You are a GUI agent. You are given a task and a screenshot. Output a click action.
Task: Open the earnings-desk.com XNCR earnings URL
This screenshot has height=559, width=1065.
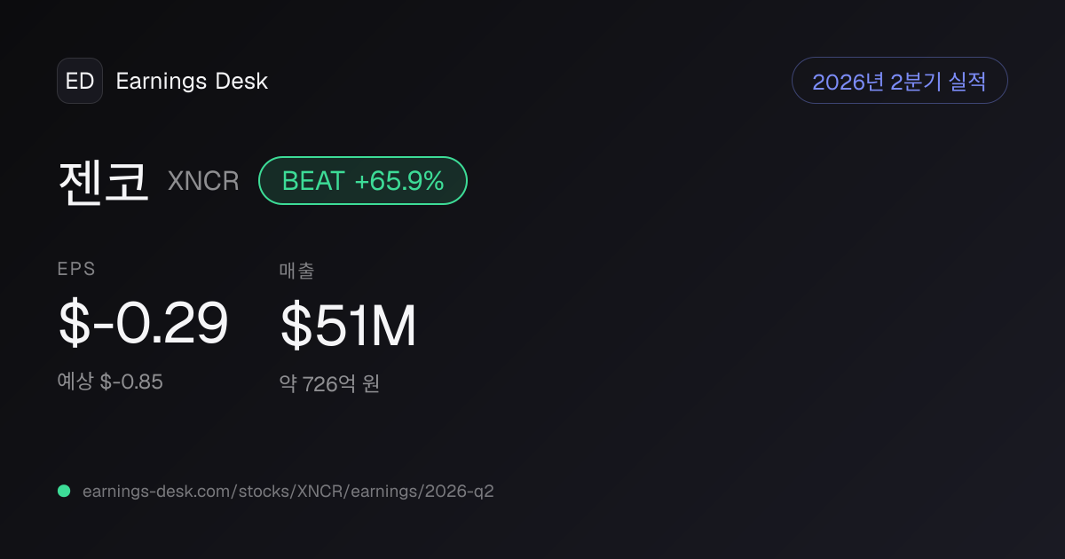pyautogui.click(x=288, y=491)
